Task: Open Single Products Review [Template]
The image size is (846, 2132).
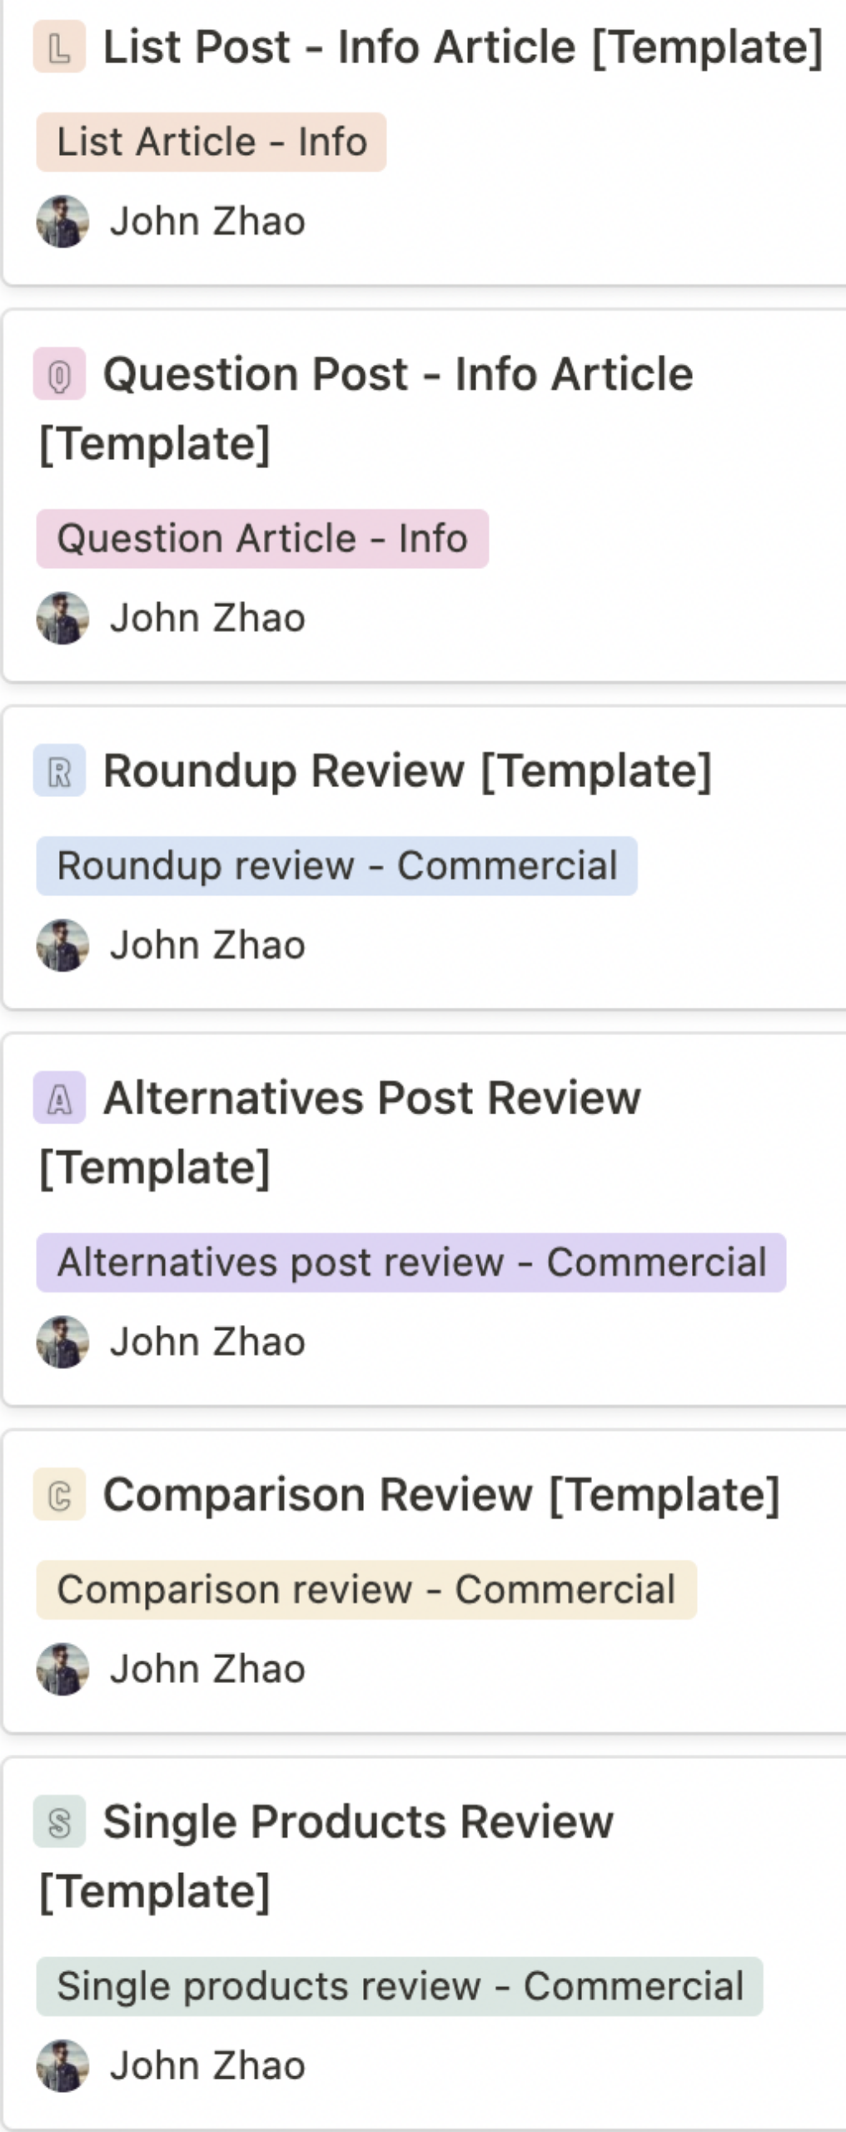Action: click(x=326, y=1856)
